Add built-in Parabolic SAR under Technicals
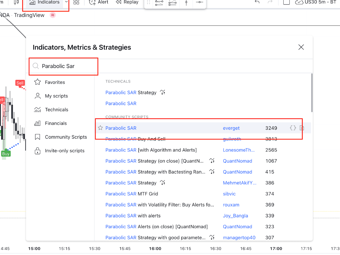This screenshot has height=255, width=340. [x=121, y=104]
